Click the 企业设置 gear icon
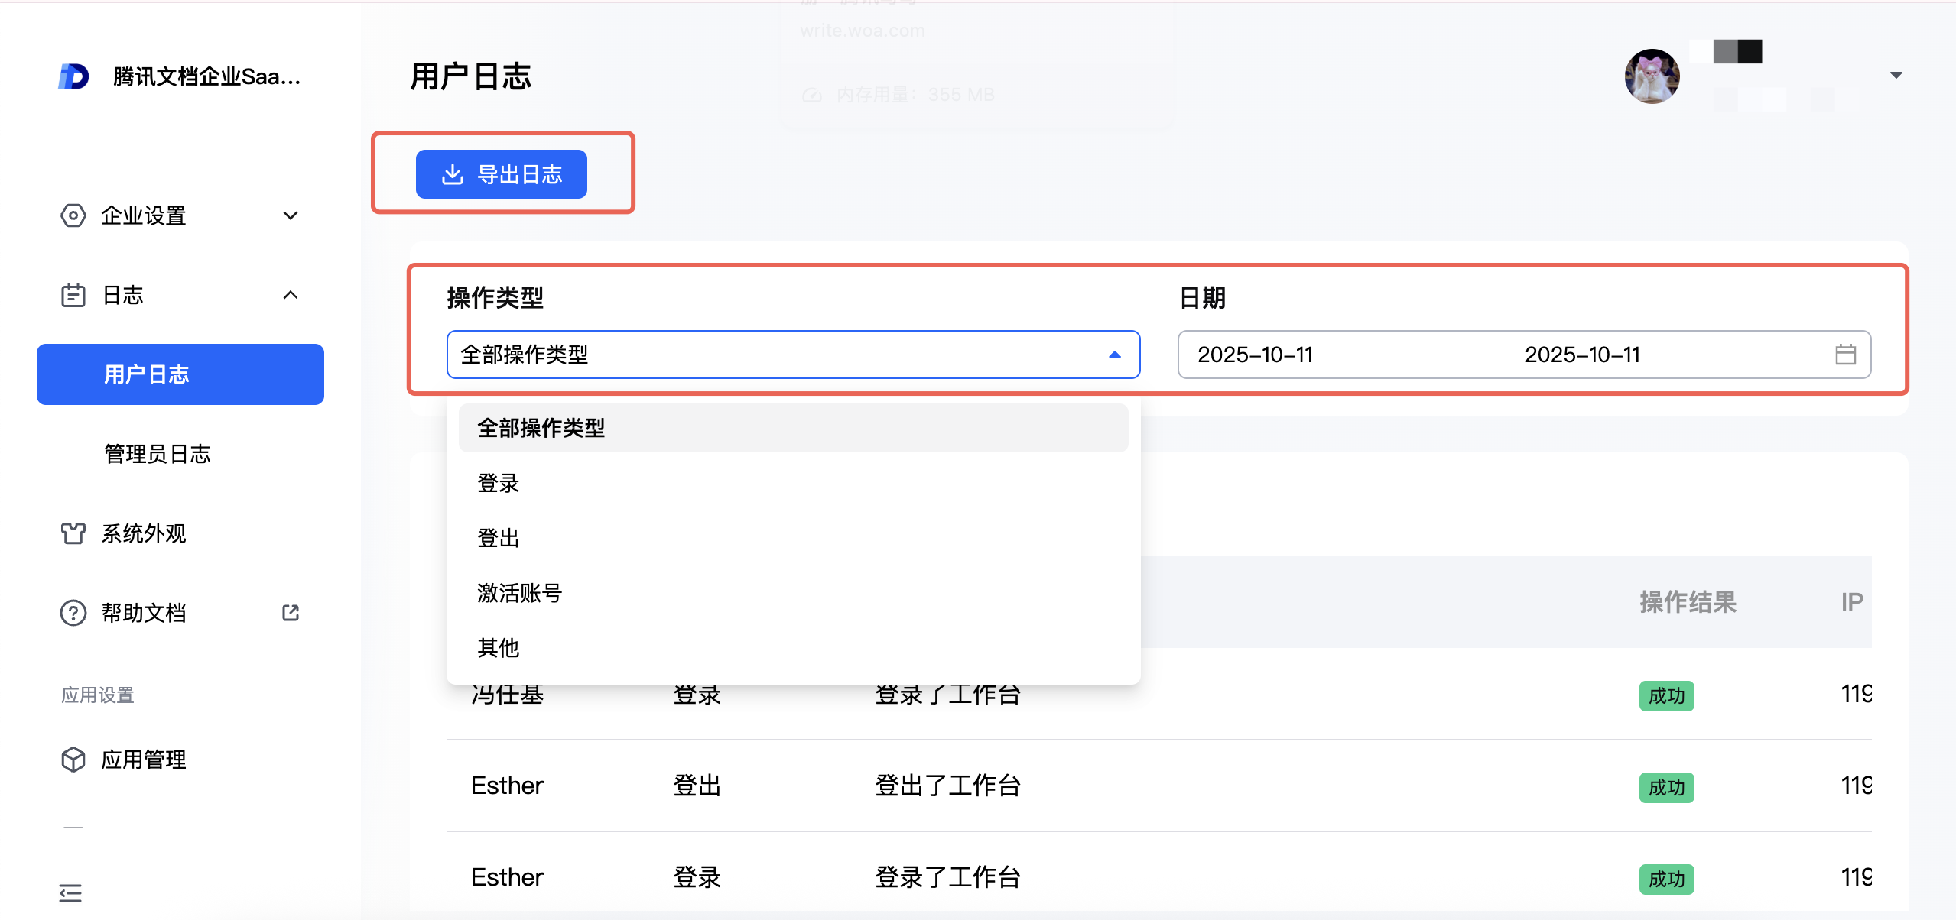 (x=73, y=215)
